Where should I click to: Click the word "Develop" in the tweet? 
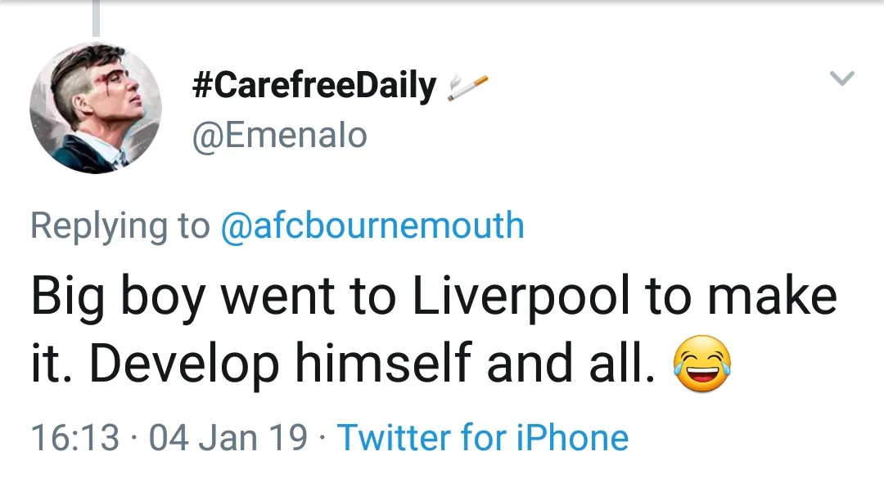(183, 365)
